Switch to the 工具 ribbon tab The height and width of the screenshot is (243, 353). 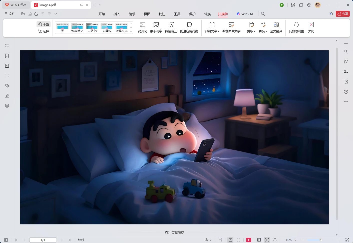point(177,14)
